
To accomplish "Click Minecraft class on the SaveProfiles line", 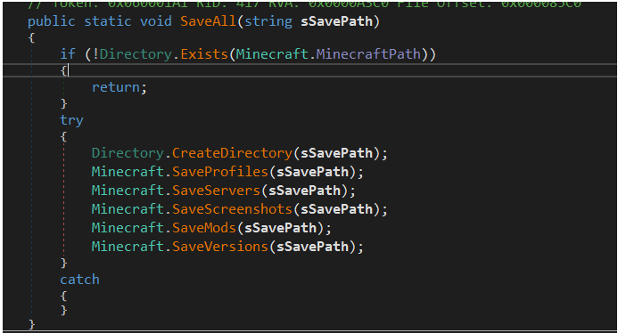I will [x=128, y=172].
